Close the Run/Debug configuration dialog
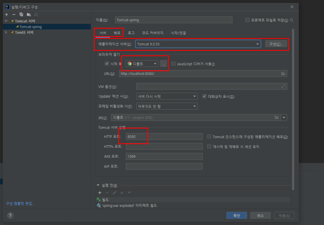This screenshot has width=324, height=225. [292, 7]
